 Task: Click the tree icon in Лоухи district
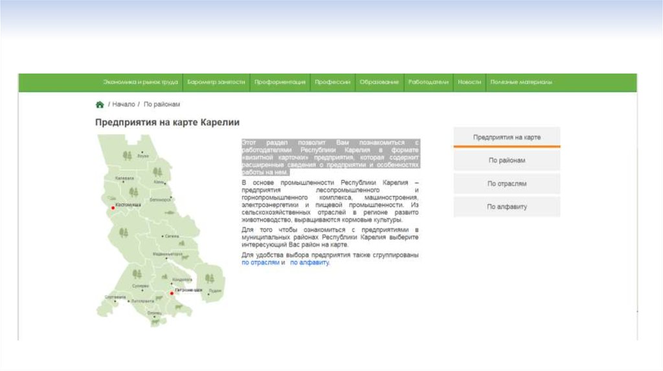coord(127,155)
